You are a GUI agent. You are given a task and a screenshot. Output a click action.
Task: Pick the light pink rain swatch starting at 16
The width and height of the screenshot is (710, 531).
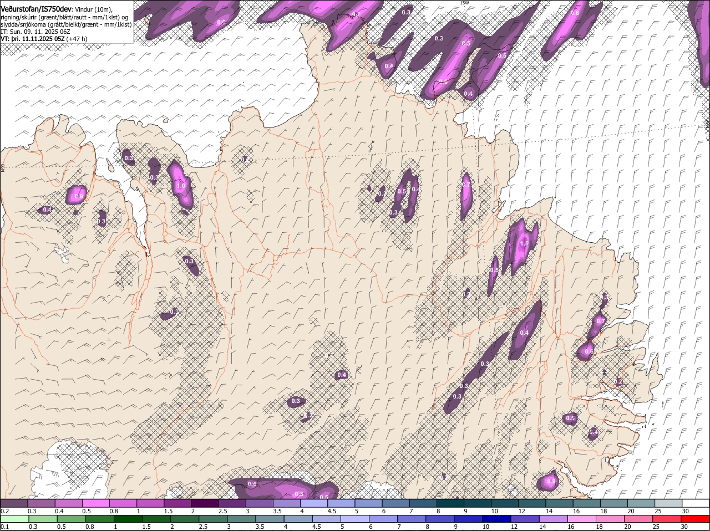coord(582,519)
